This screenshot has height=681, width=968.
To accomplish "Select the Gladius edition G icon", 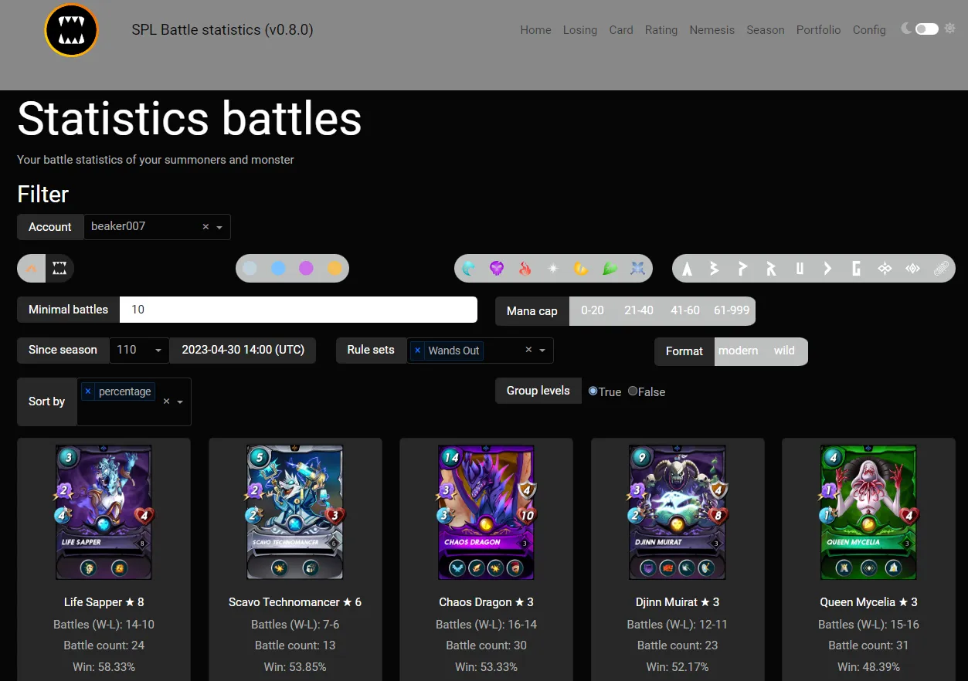I will [x=856, y=268].
